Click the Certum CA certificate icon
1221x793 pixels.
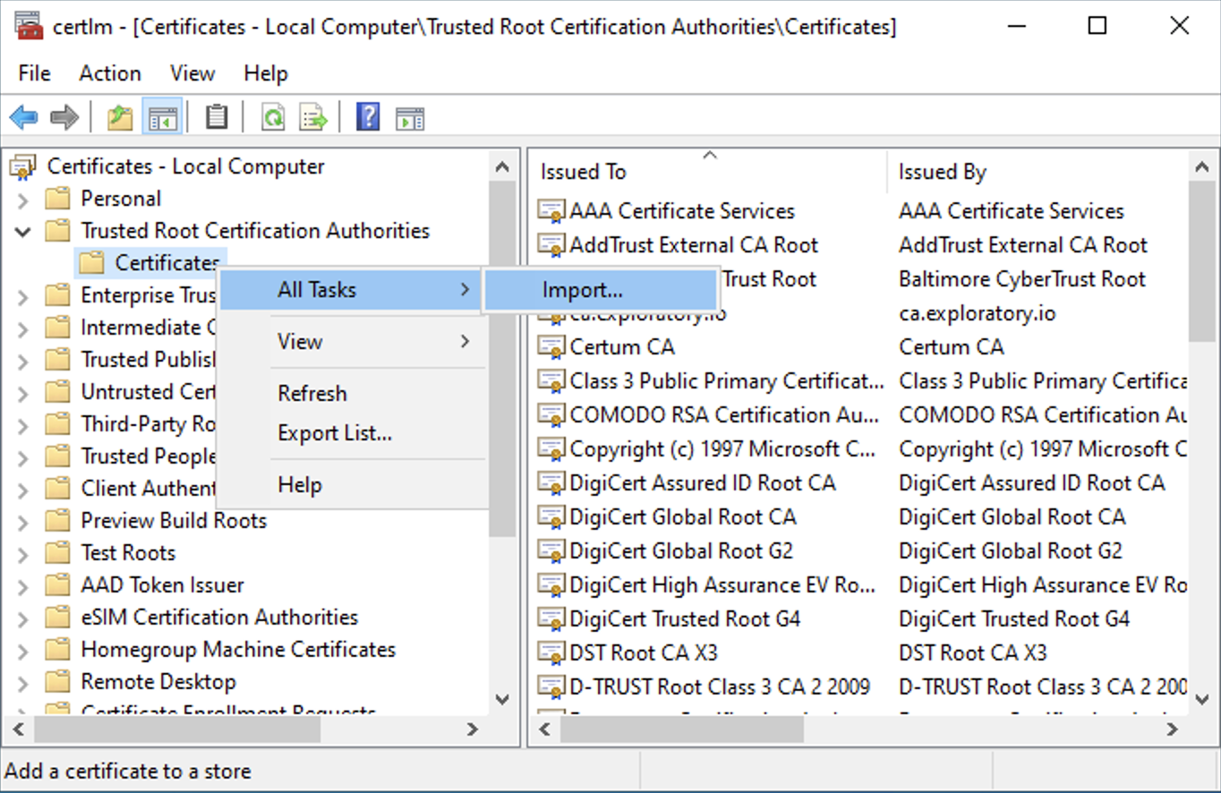[551, 347]
